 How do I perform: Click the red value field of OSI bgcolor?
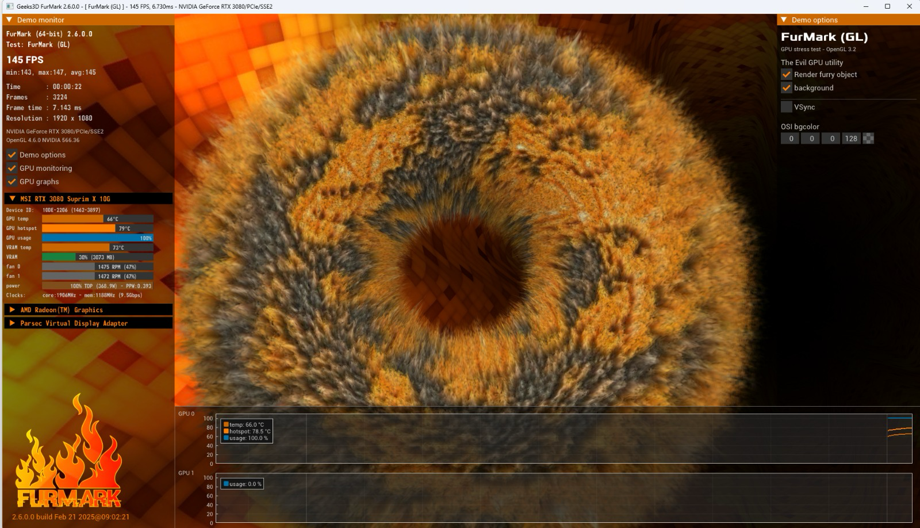[790, 139]
